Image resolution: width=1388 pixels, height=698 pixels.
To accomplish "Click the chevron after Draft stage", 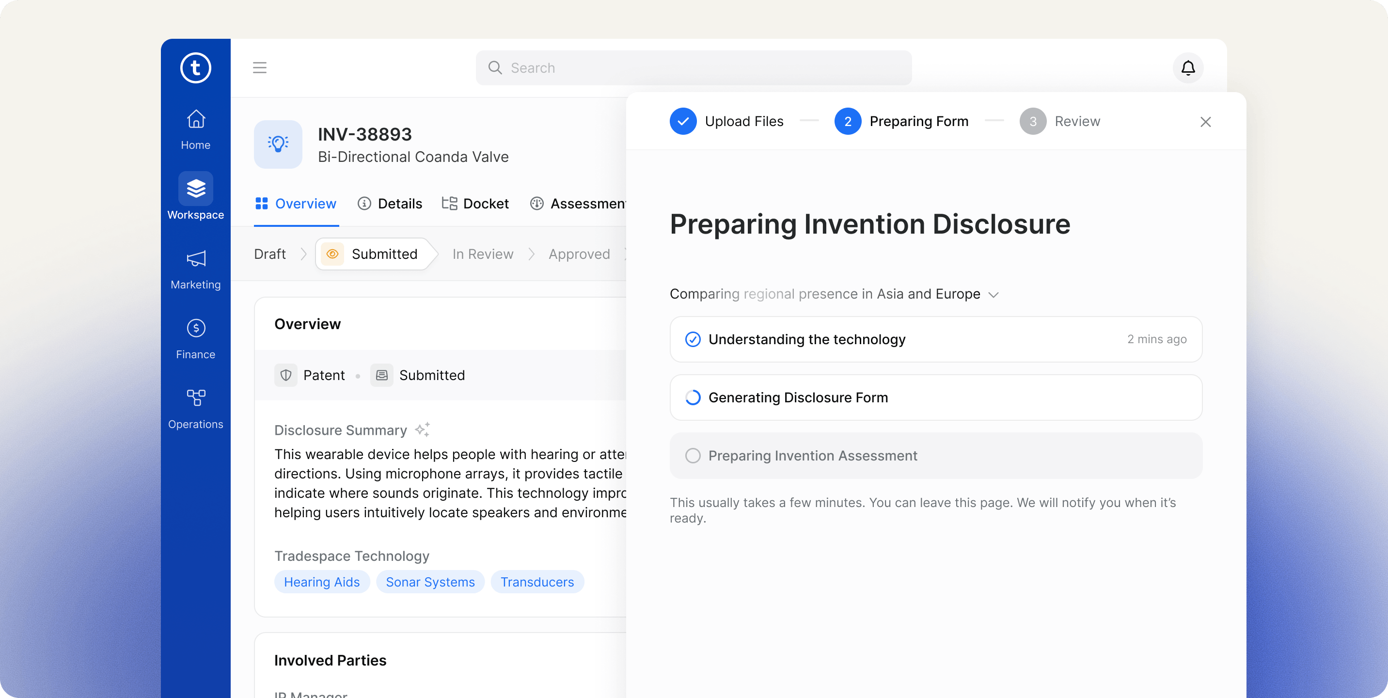I will pyautogui.click(x=303, y=254).
